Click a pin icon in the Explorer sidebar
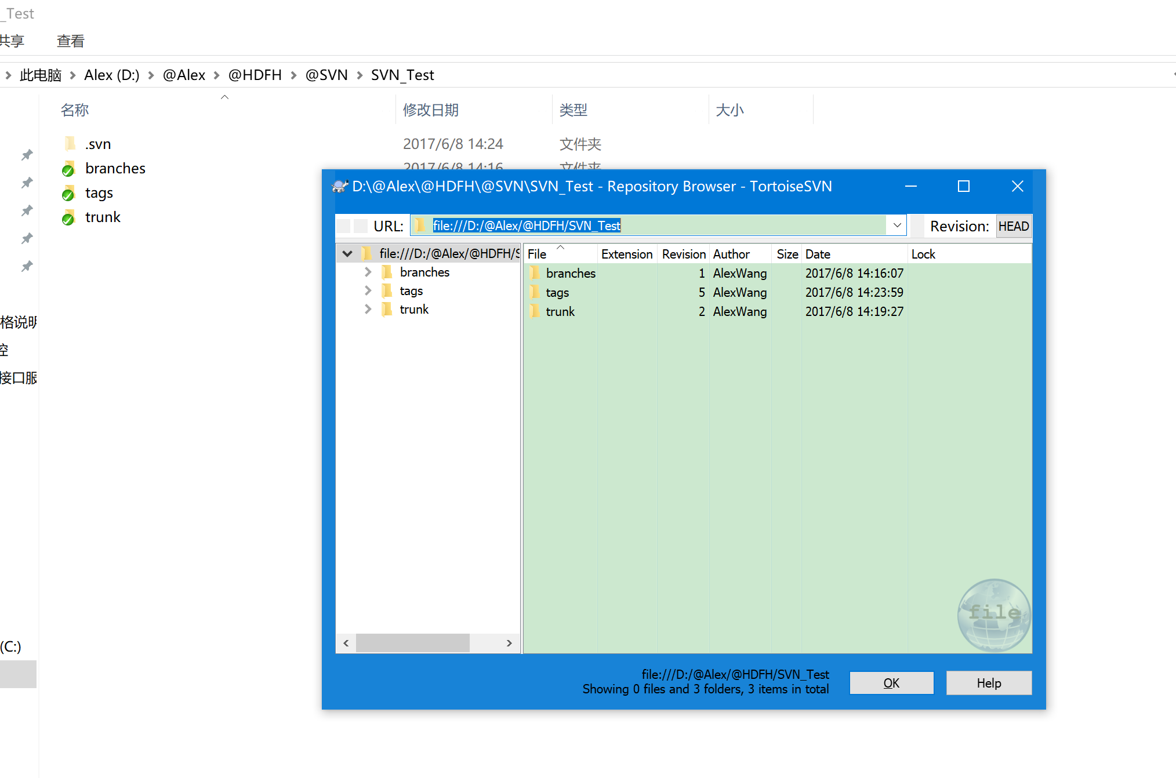Image resolution: width=1176 pixels, height=778 pixels. 27,155
